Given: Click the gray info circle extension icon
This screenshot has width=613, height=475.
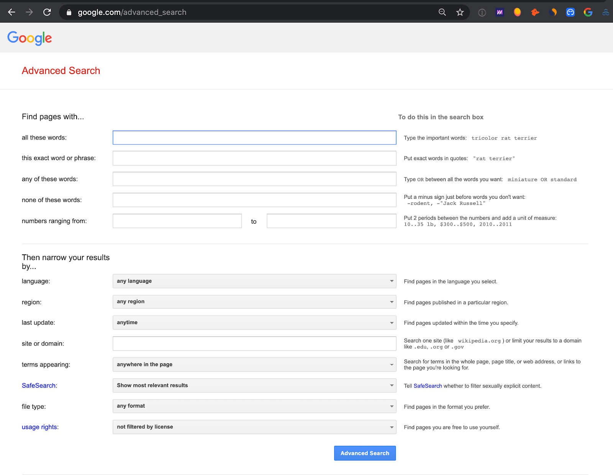Looking at the screenshot, I should coord(482,13).
